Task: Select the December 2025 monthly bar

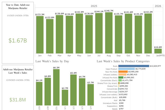Action: [x=148, y=33]
